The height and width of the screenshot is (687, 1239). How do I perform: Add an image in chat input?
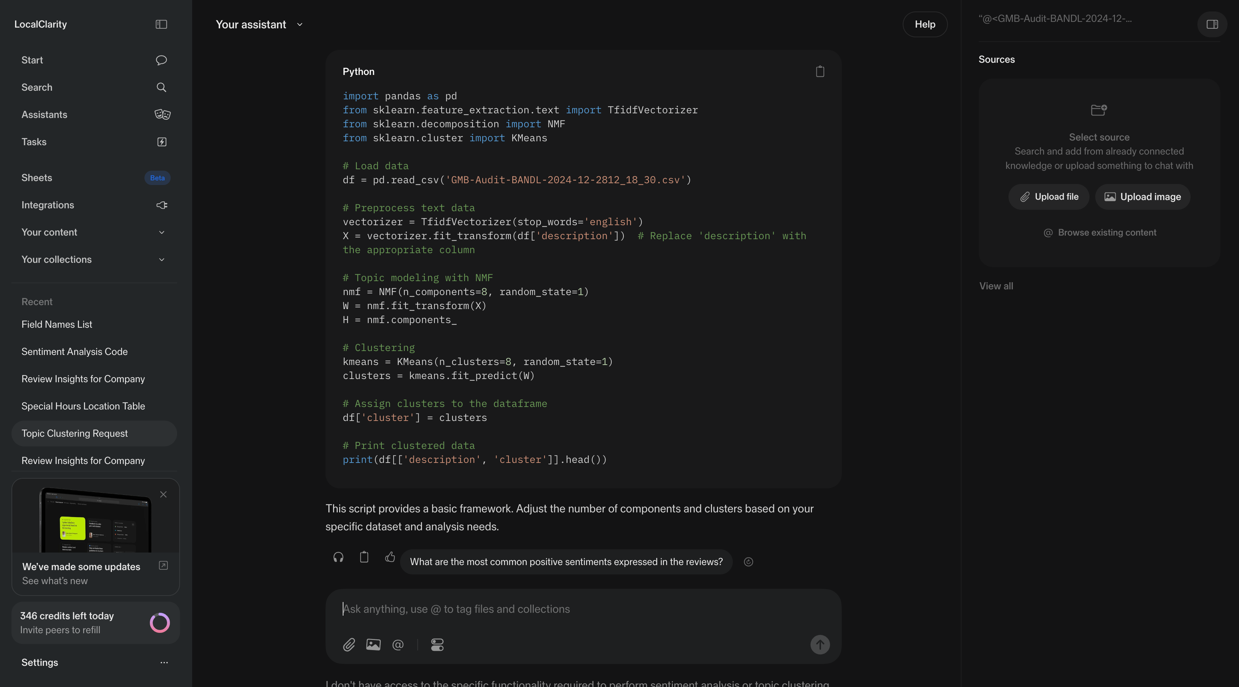click(x=373, y=645)
